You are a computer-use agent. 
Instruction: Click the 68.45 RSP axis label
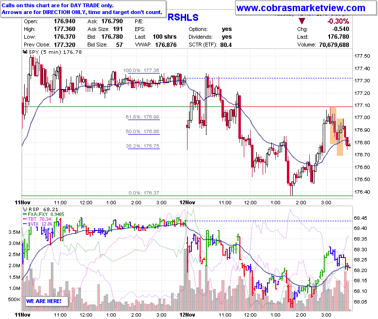(361, 218)
